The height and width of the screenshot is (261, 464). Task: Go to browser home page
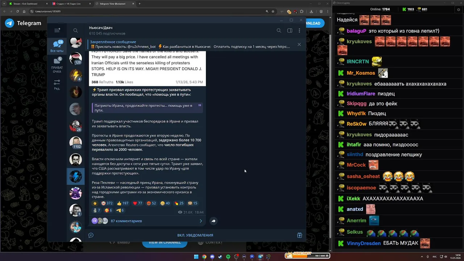pos(25,11)
